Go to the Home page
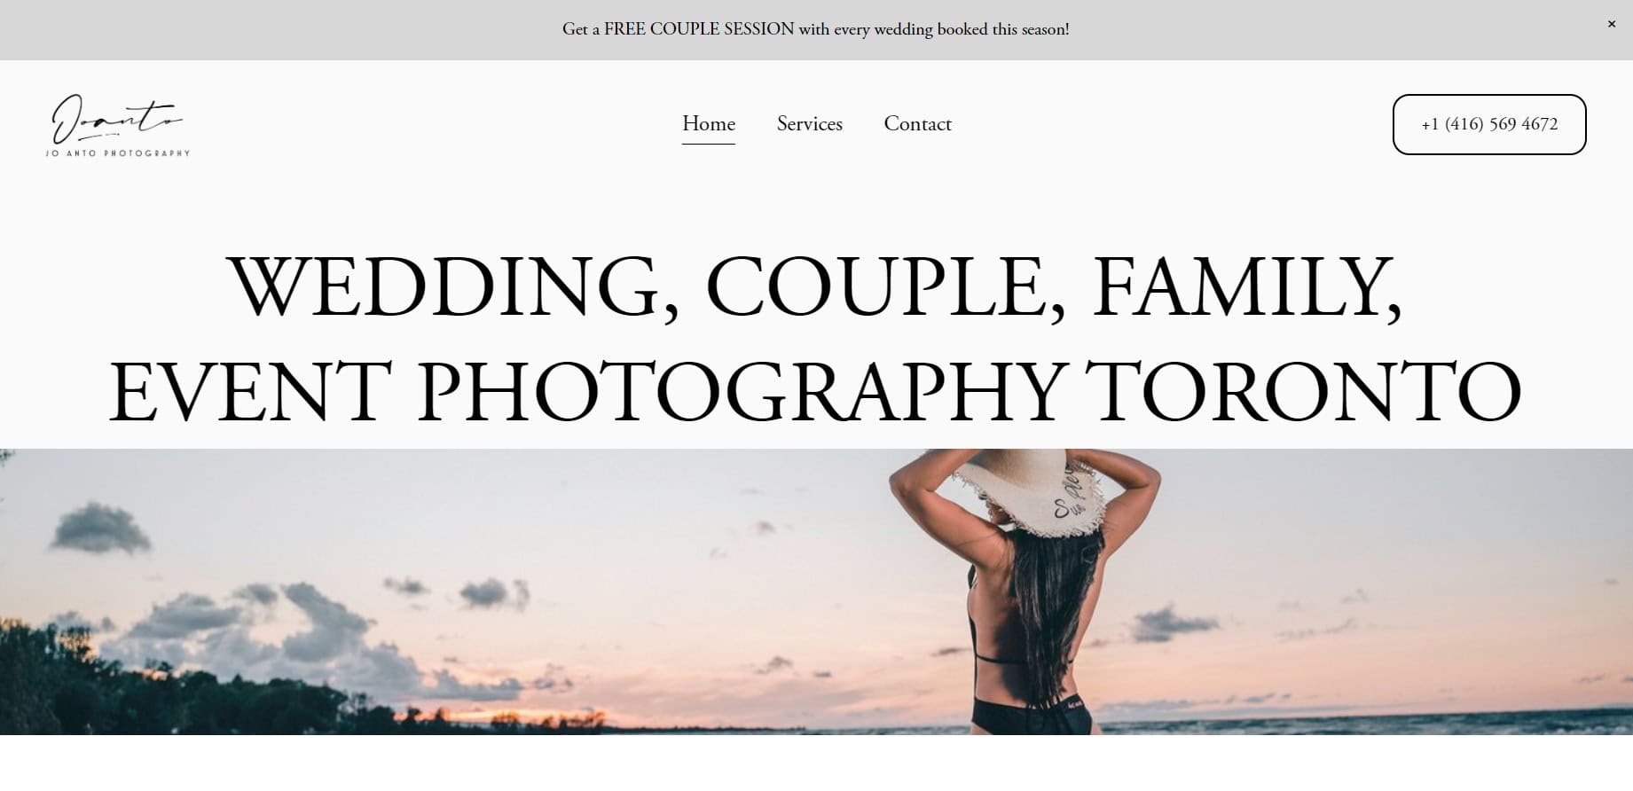The height and width of the screenshot is (791, 1633). (708, 123)
